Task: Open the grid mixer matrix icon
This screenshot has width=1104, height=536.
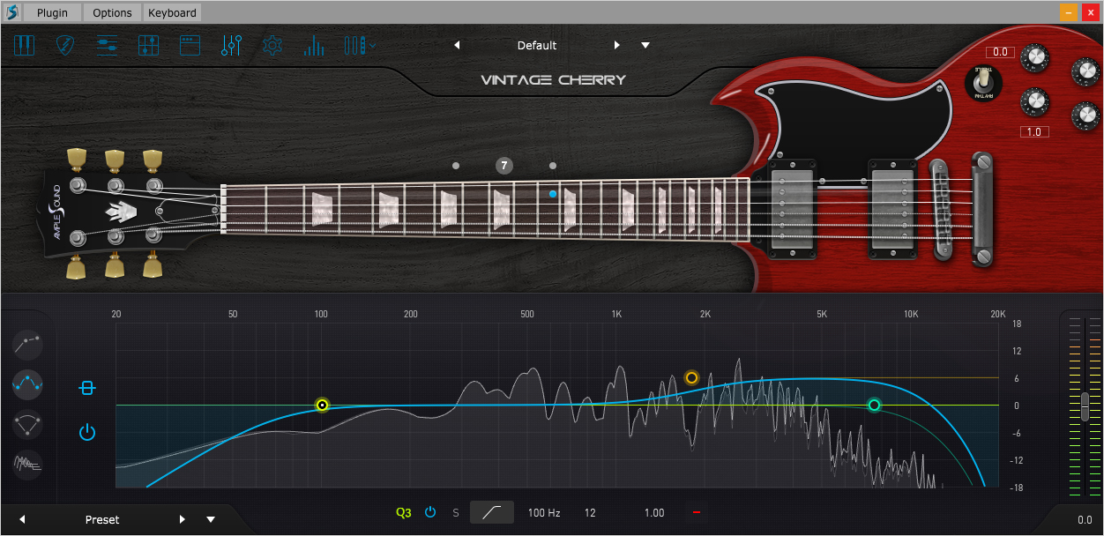Action: pos(148,46)
